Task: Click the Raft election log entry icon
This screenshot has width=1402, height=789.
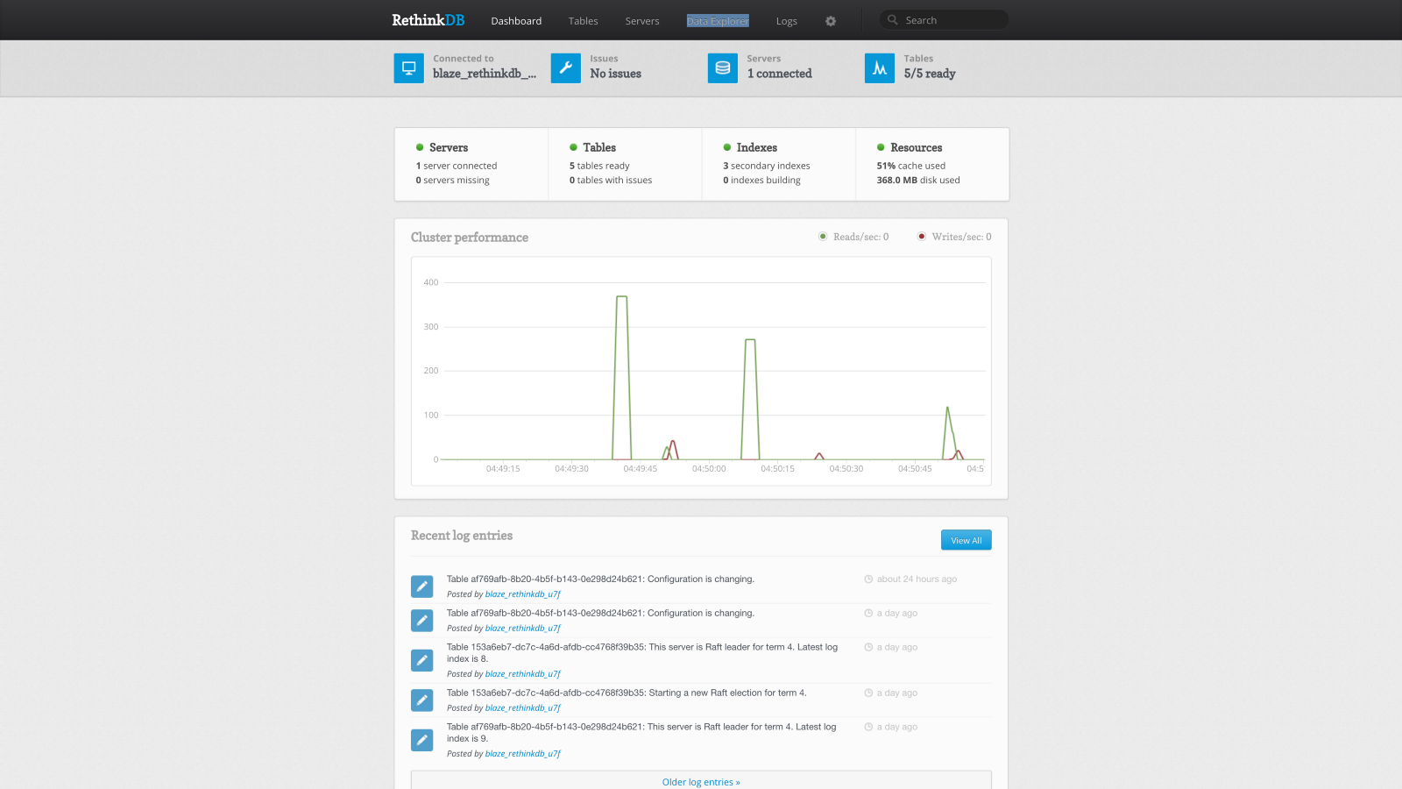Action: click(x=421, y=700)
